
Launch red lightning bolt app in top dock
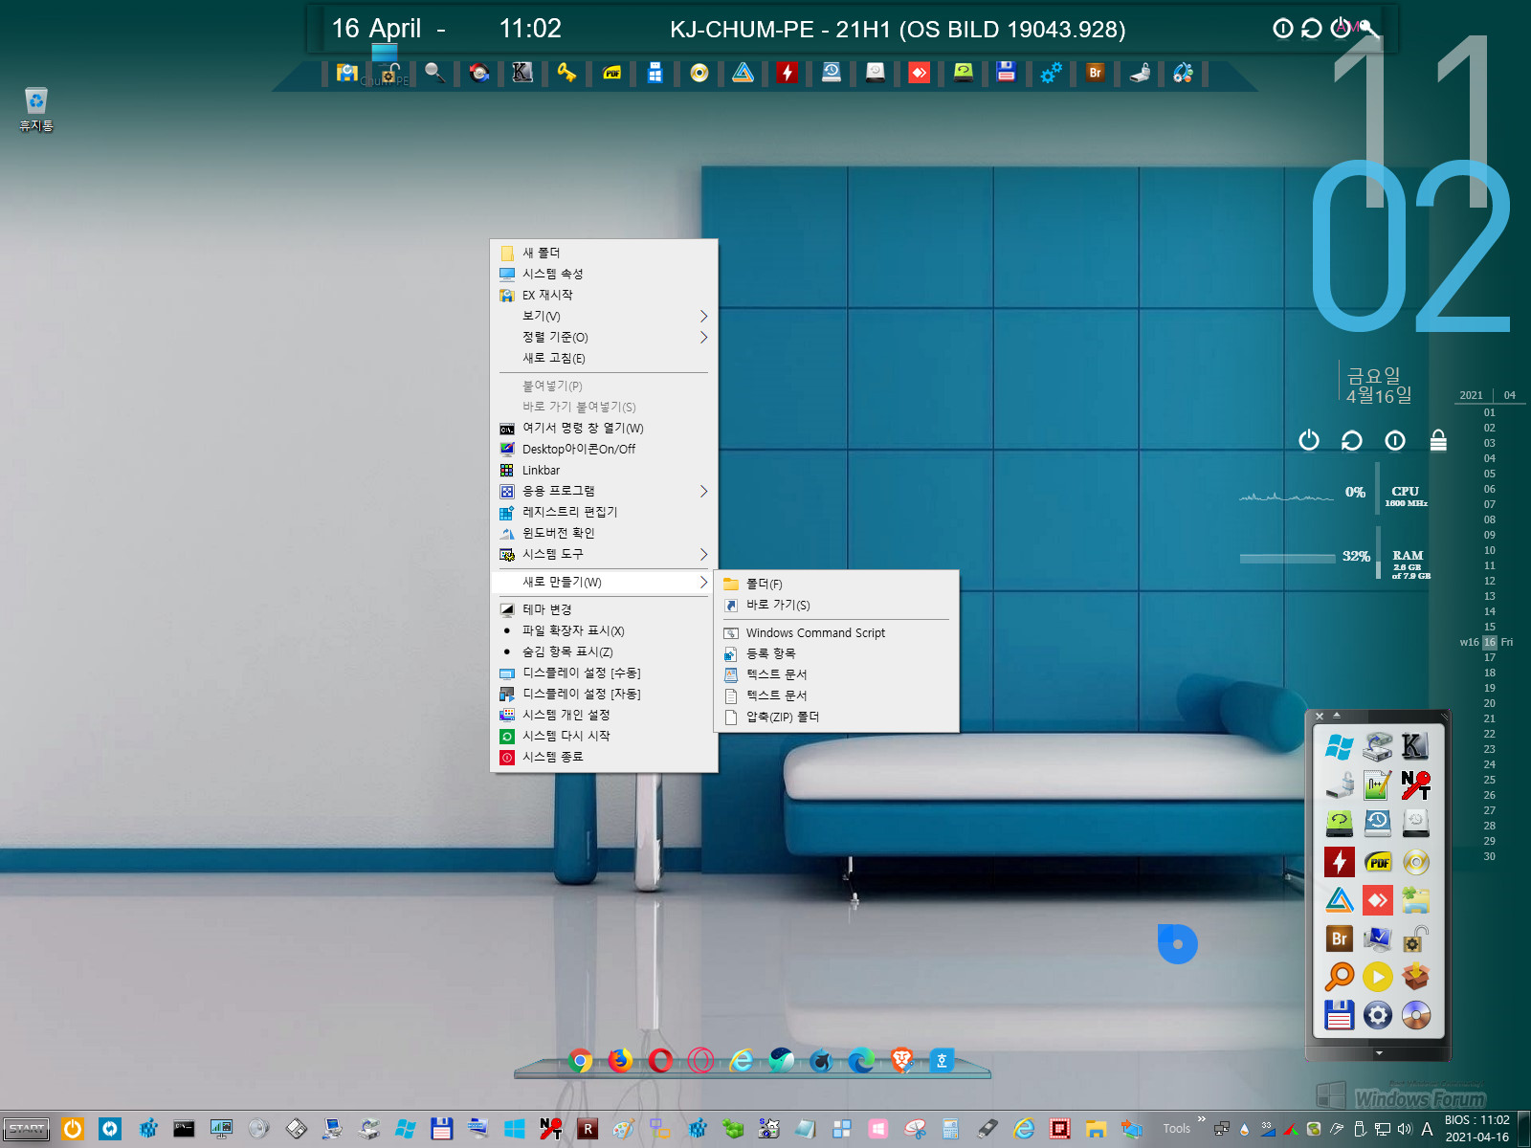click(x=787, y=73)
